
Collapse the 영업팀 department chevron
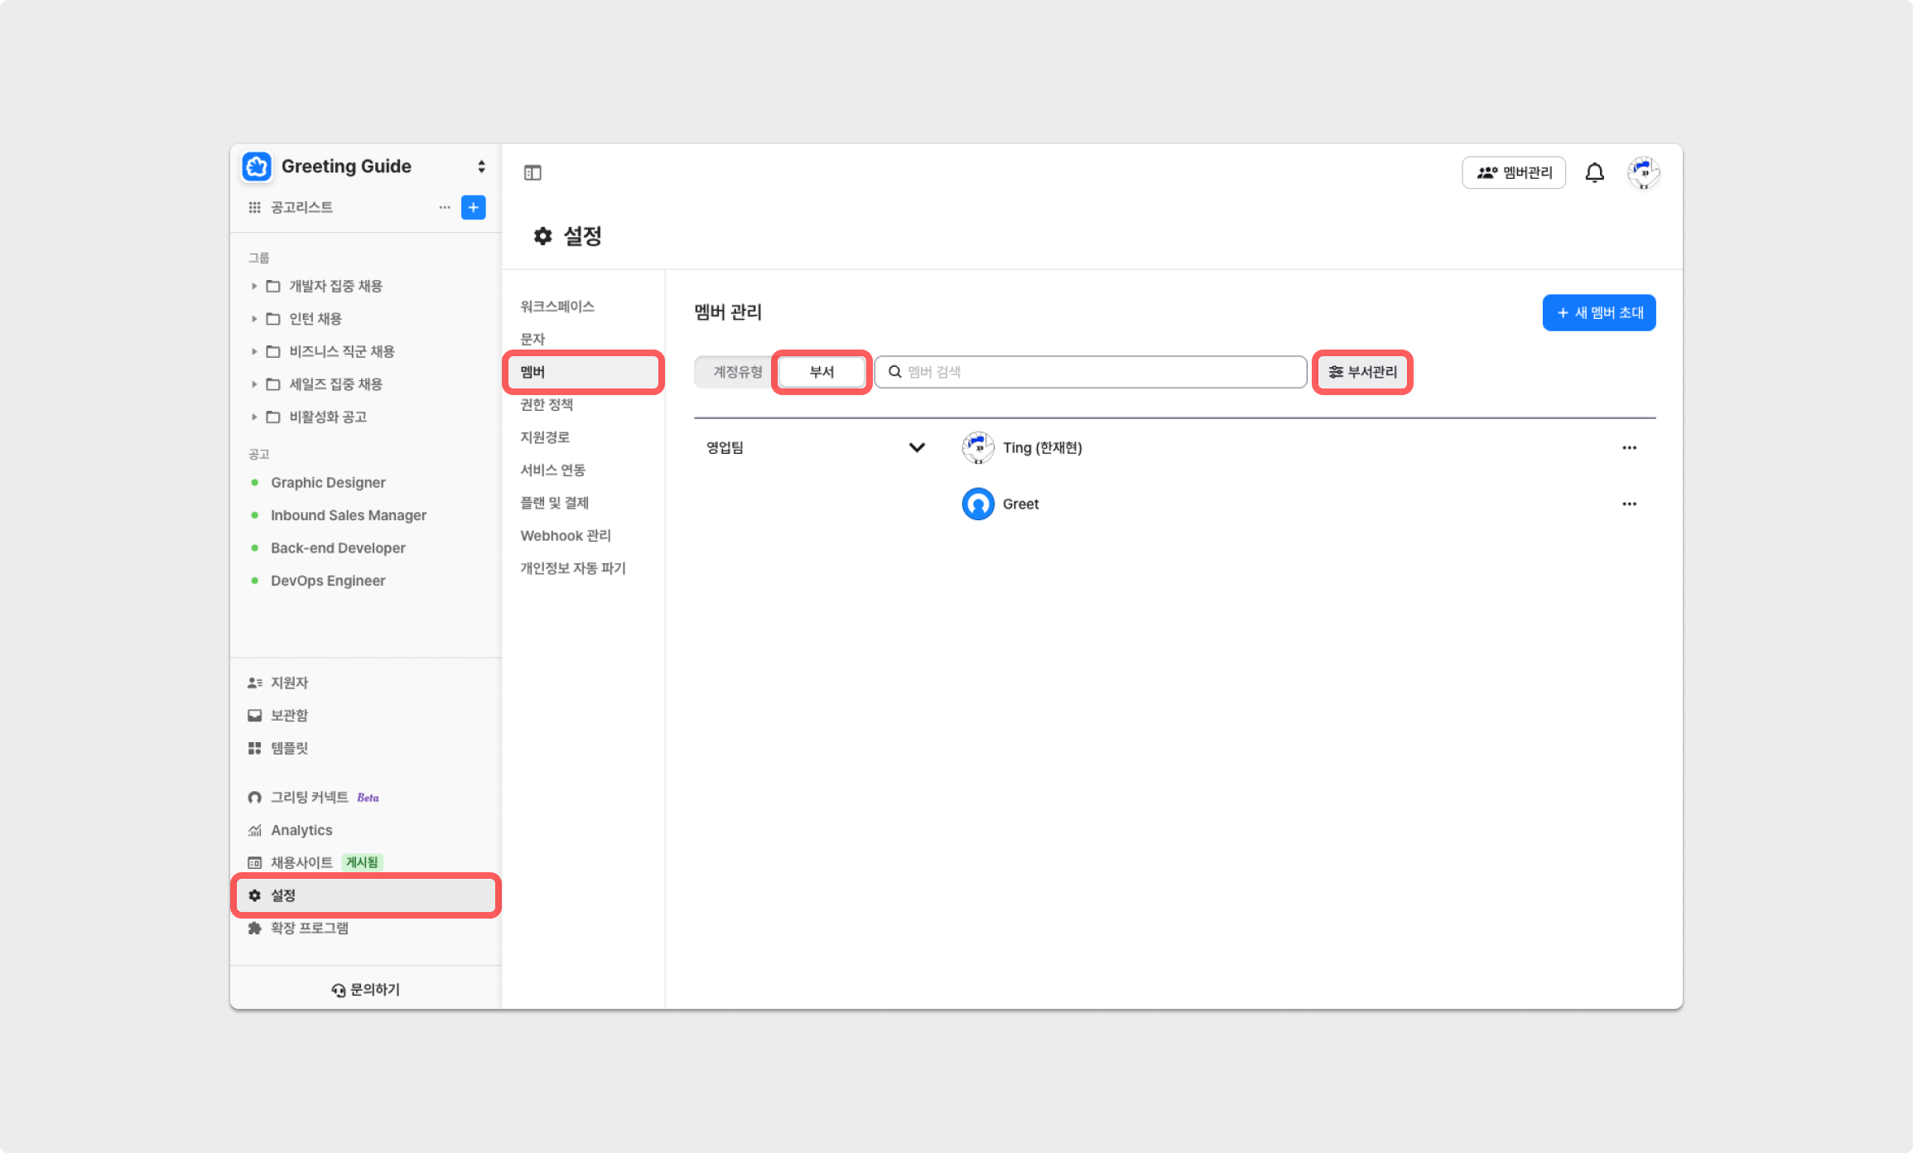click(x=917, y=447)
